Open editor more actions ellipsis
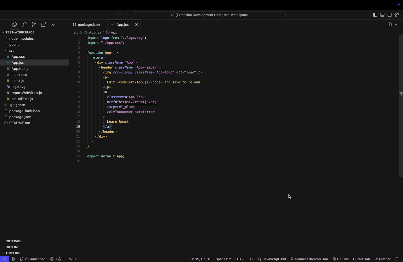This screenshot has height=262, width=403. pyautogui.click(x=397, y=24)
